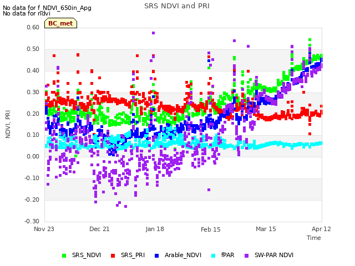Click the 'No data for f_NDVI_650in_Apg' message

click(47, 8)
